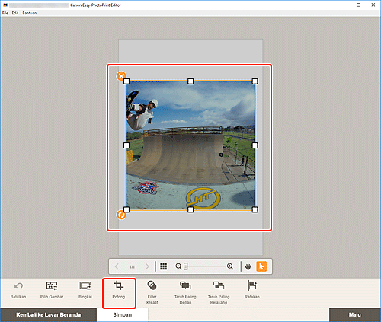
Task: Select the hand pan tool
Action: coord(248,266)
